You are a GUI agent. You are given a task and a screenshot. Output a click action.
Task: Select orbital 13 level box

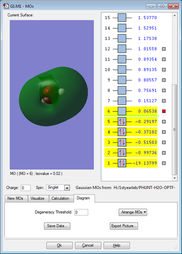(x=122, y=38)
